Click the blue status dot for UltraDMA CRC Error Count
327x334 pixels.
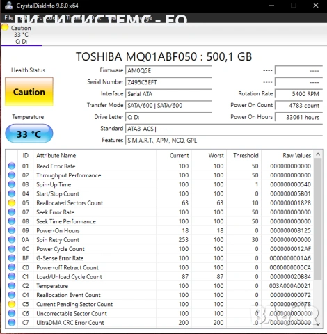12,322
